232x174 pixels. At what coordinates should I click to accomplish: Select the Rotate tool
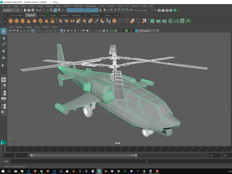coord(3,58)
